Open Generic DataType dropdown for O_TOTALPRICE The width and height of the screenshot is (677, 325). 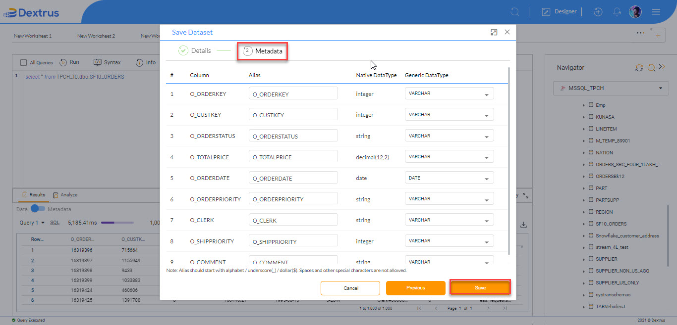(449, 156)
